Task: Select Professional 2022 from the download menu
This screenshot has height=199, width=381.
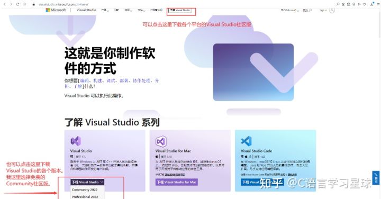Action: 85,196
